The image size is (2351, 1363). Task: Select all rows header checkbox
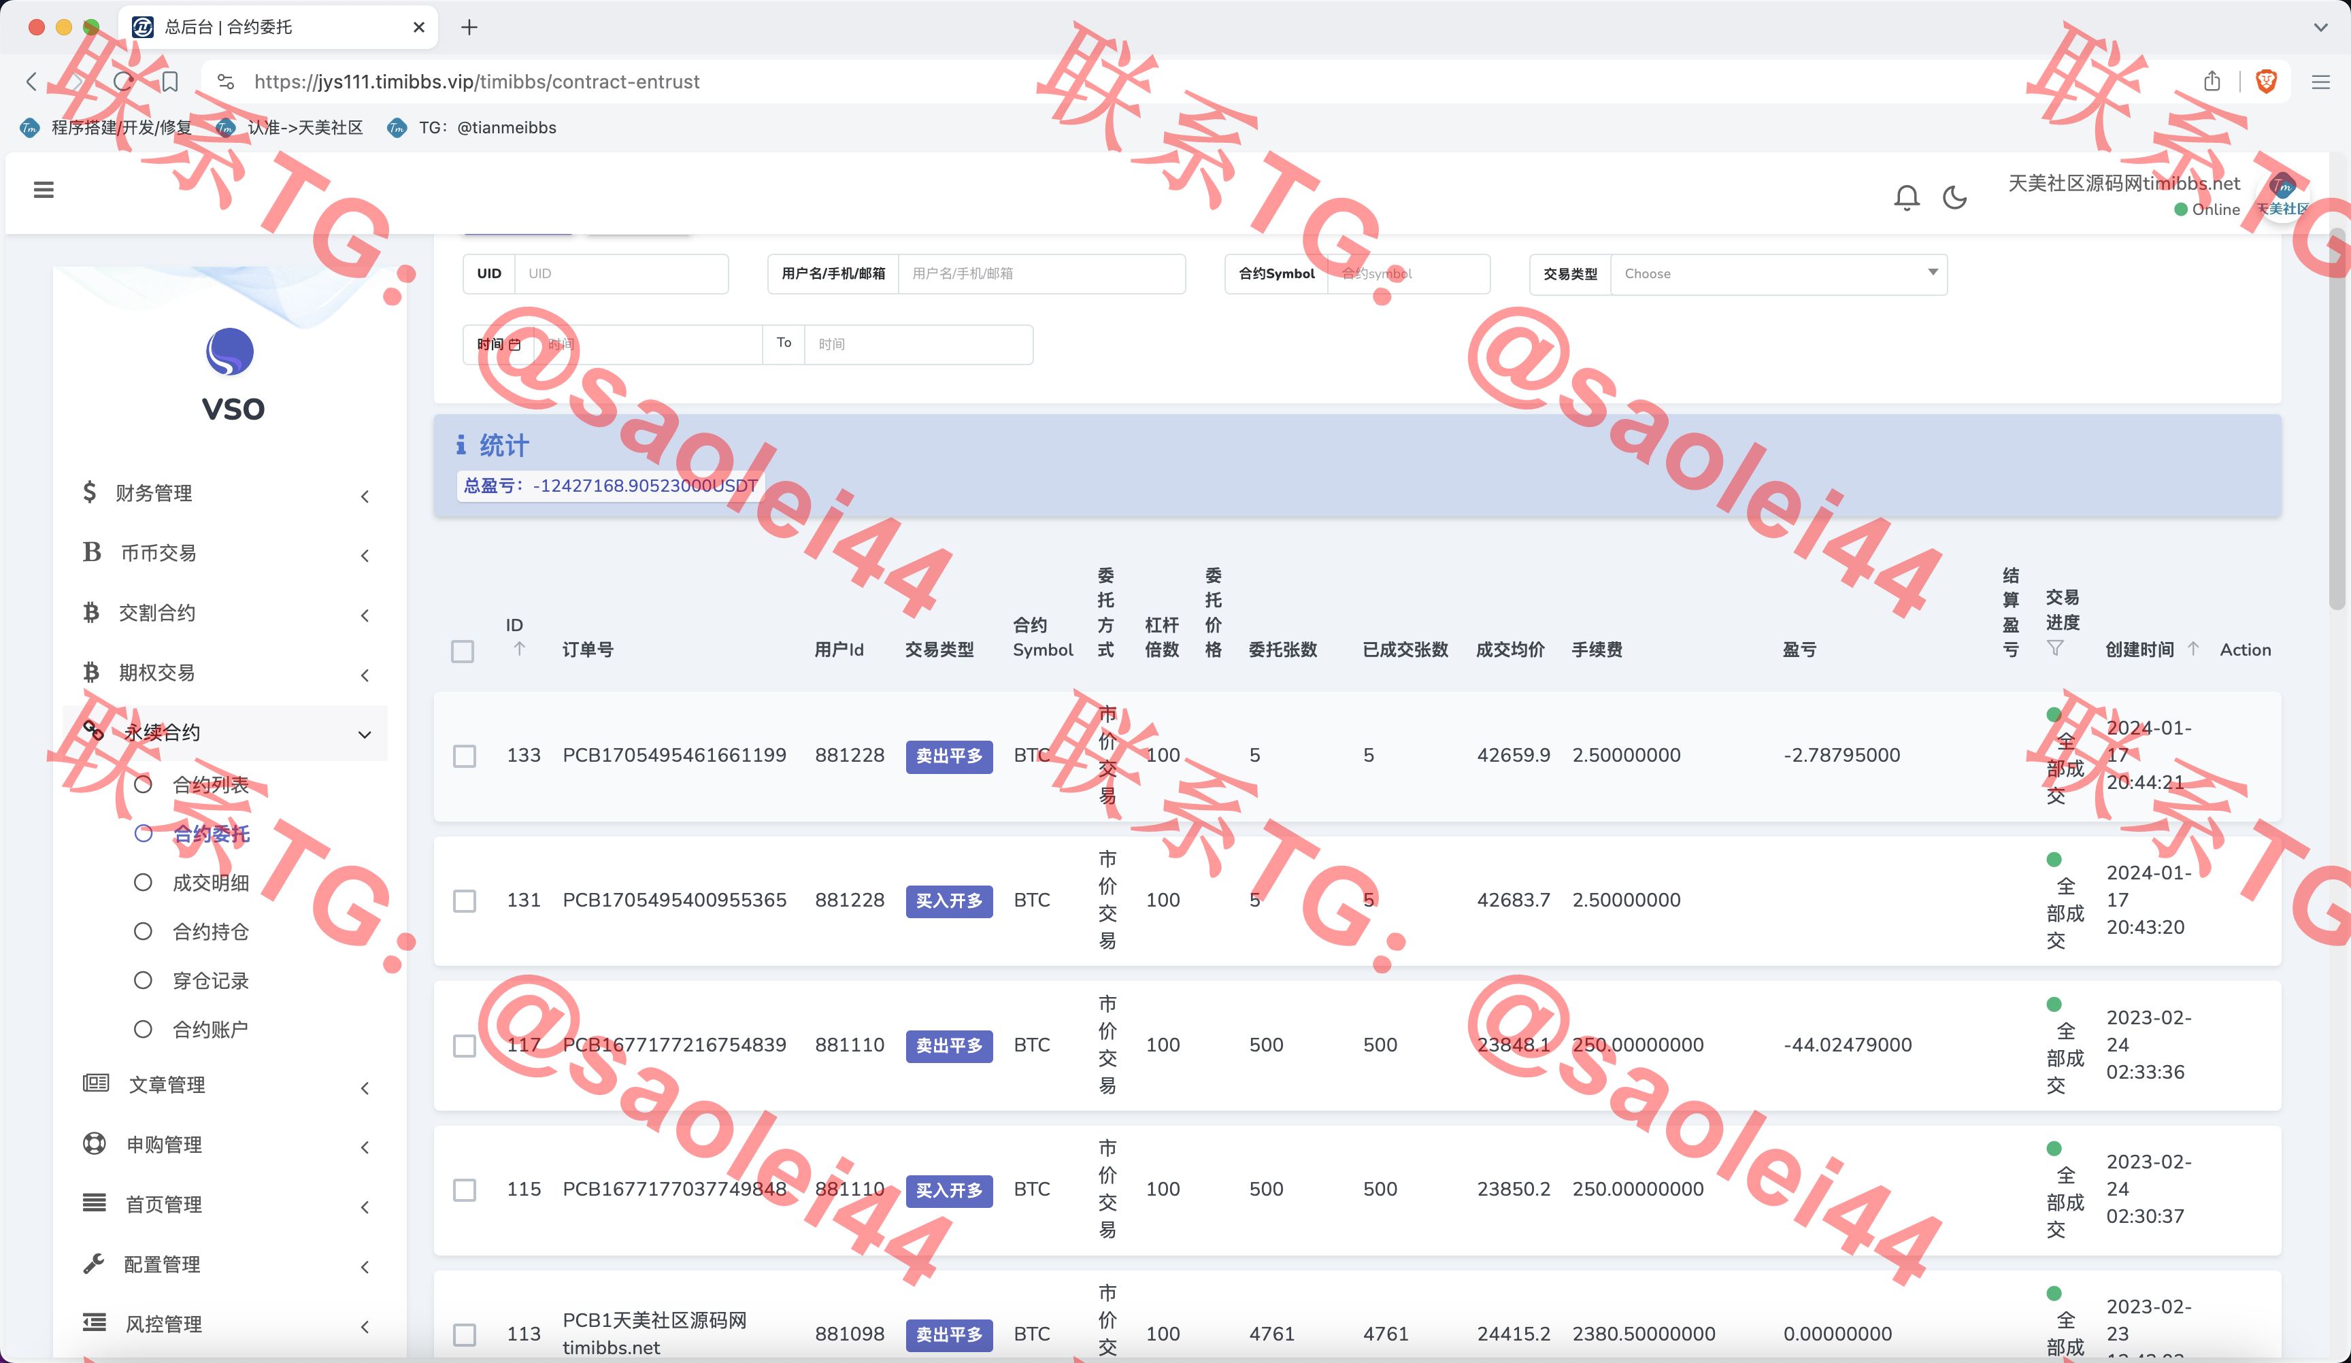[x=463, y=651]
